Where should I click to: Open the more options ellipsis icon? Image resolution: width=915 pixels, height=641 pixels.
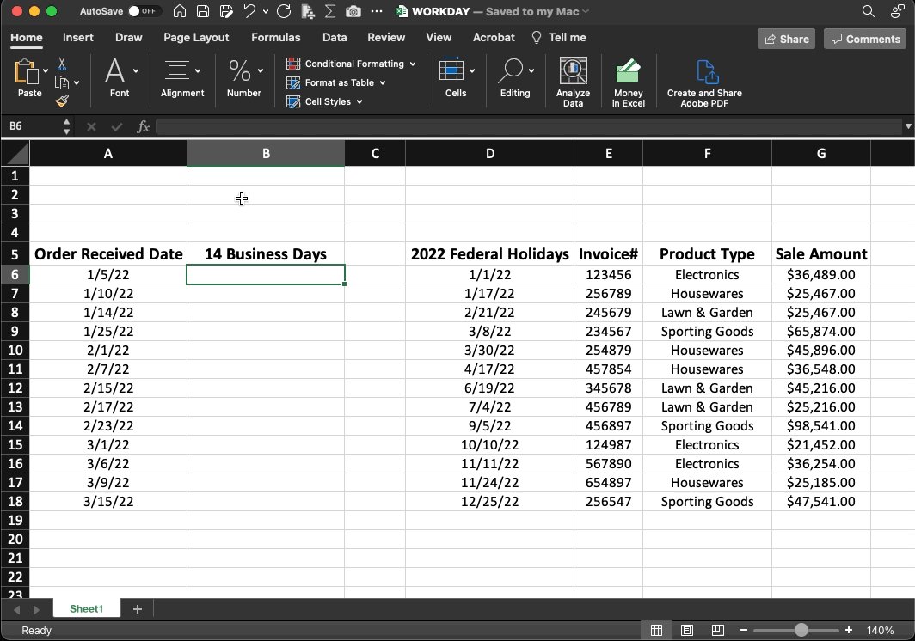tap(377, 11)
